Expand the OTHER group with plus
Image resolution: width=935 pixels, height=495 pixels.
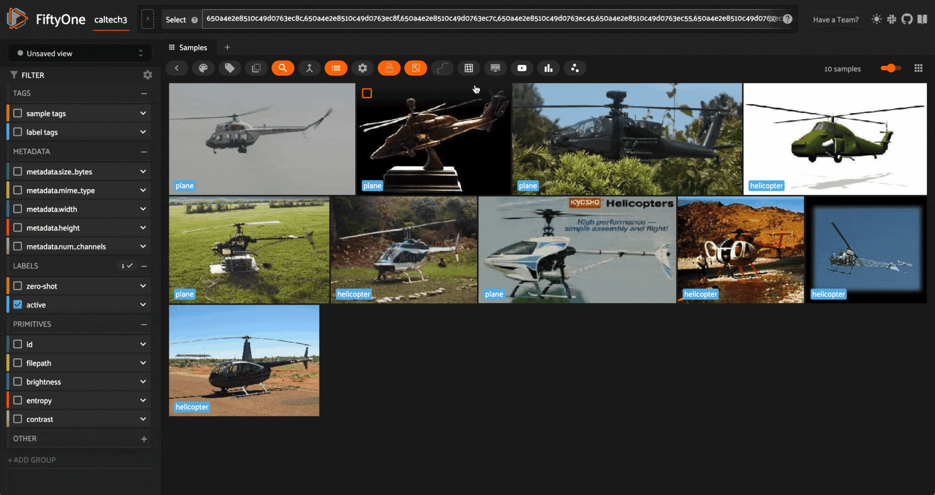(x=144, y=439)
